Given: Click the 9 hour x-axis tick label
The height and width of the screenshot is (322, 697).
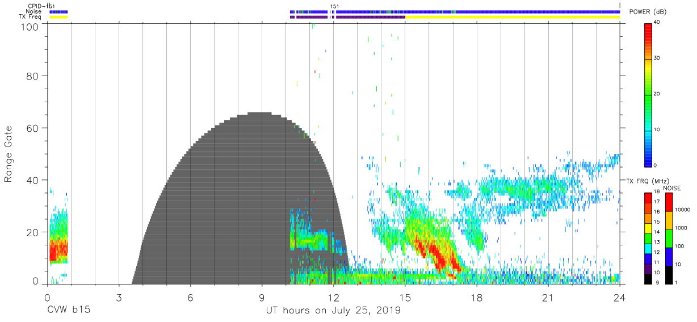Looking at the screenshot, I should 262,298.
